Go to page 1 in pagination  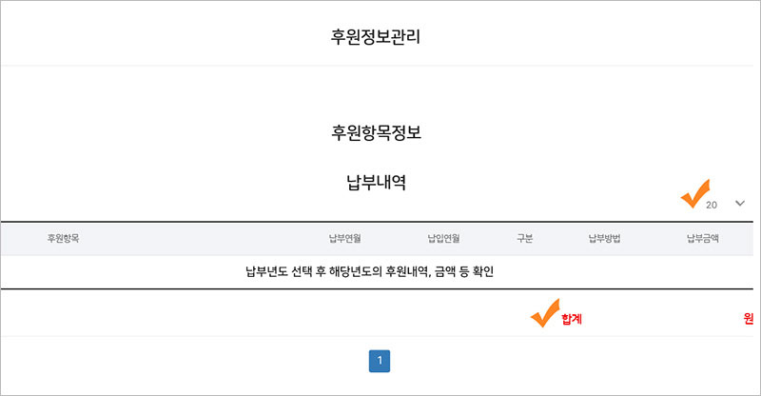pyautogui.click(x=380, y=361)
